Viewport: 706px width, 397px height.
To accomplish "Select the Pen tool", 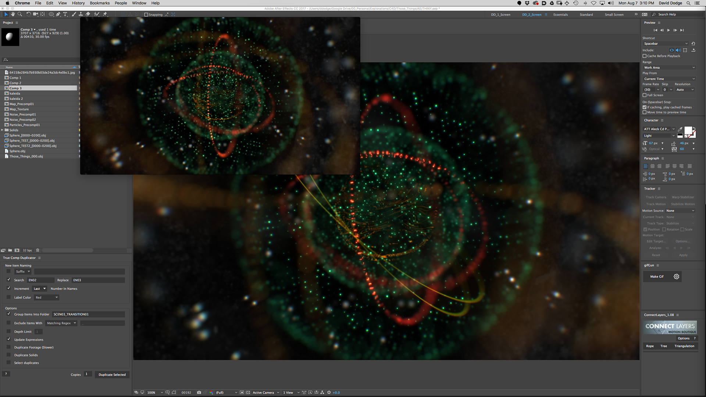I will (x=58, y=14).
